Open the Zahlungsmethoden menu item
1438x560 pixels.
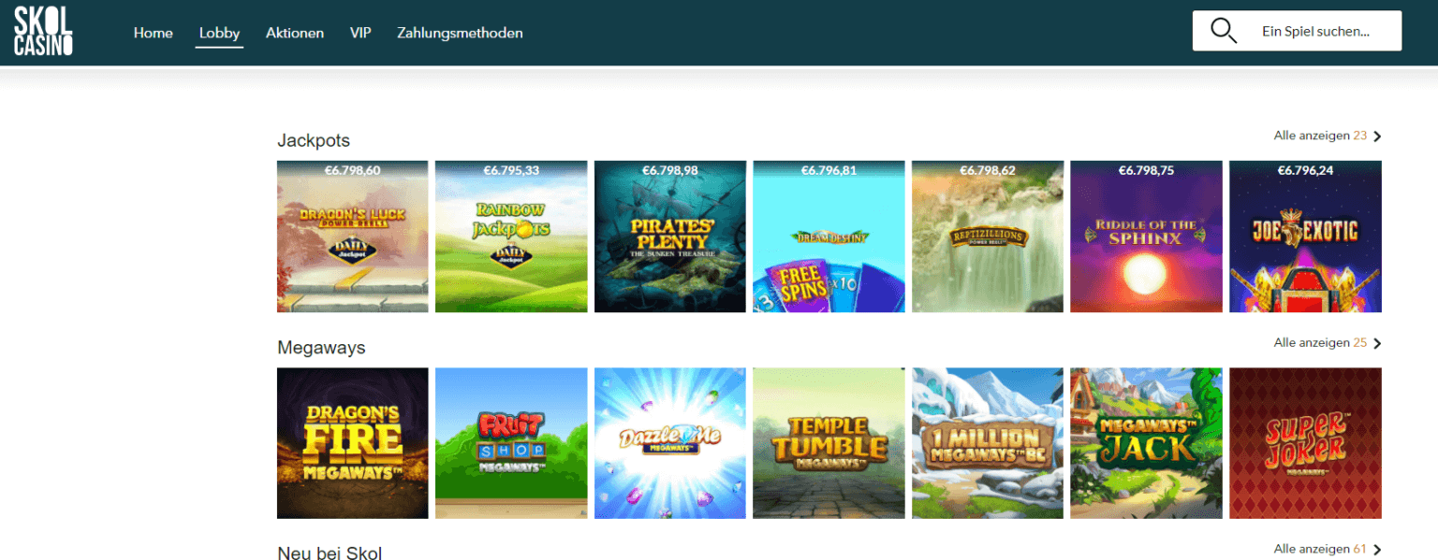[x=460, y=33]
